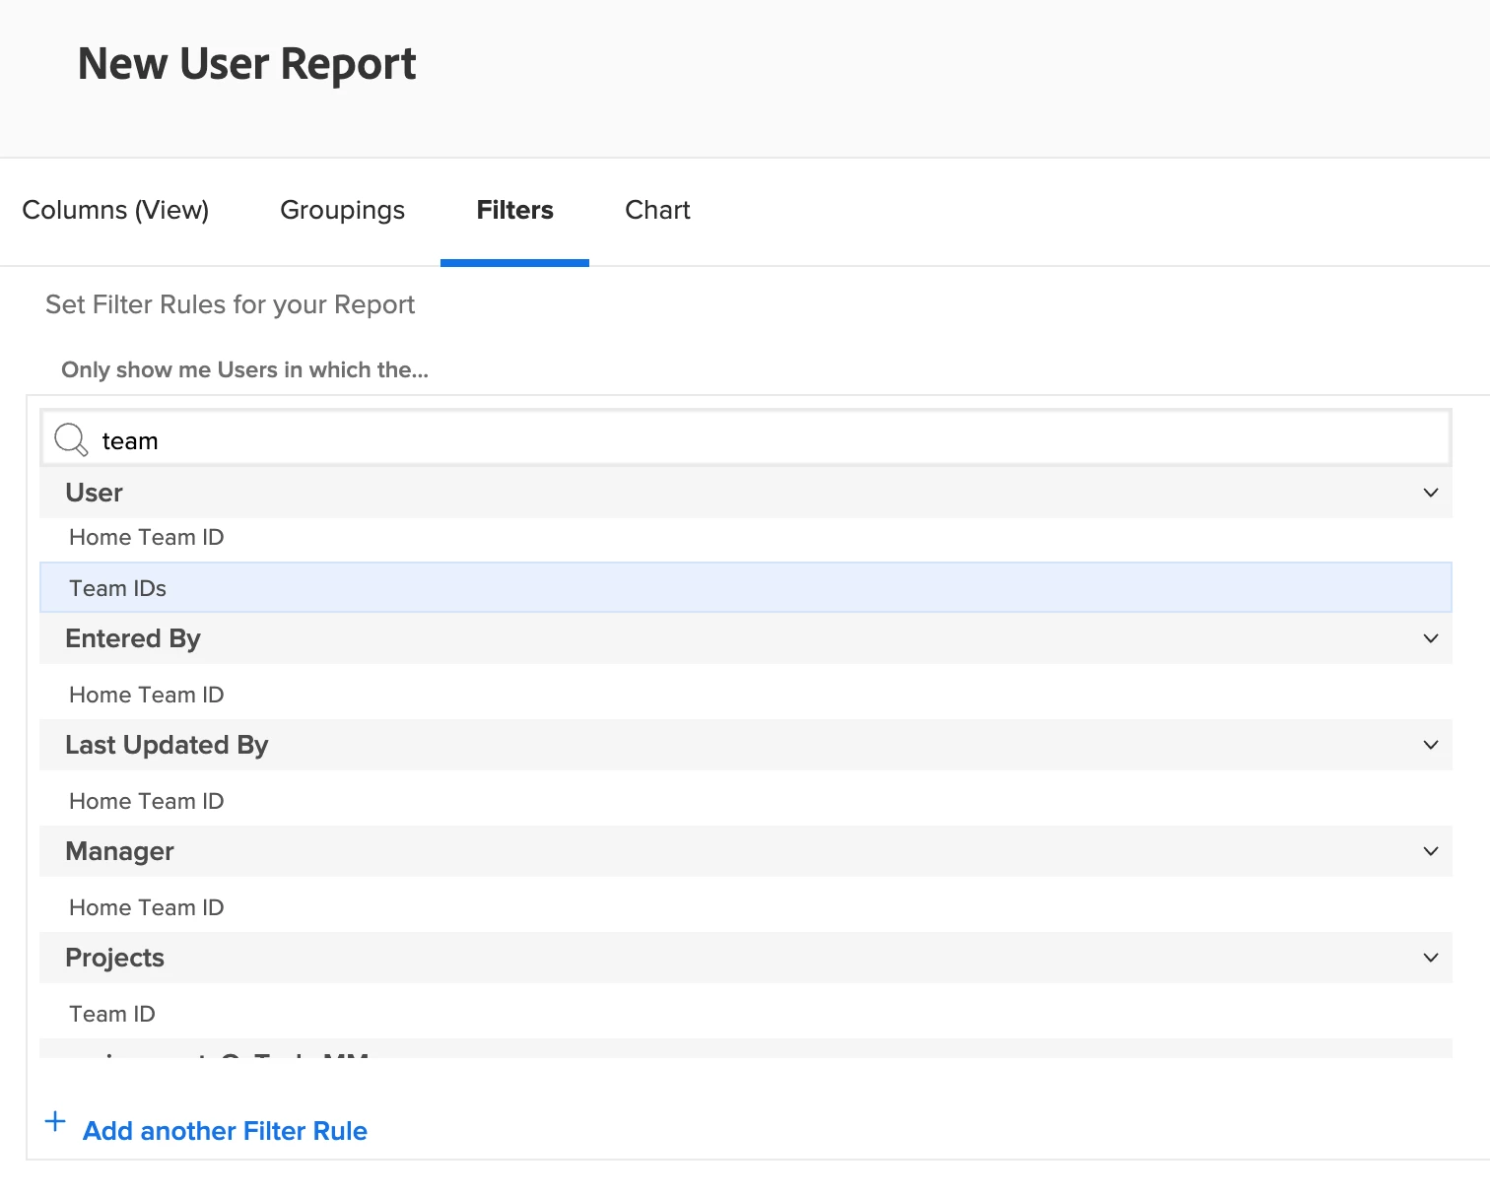Screen dimensions: 1490x1196
Task: Click 'Set Filter Rules for your Report' text
Action: click(x=230, y=304)
